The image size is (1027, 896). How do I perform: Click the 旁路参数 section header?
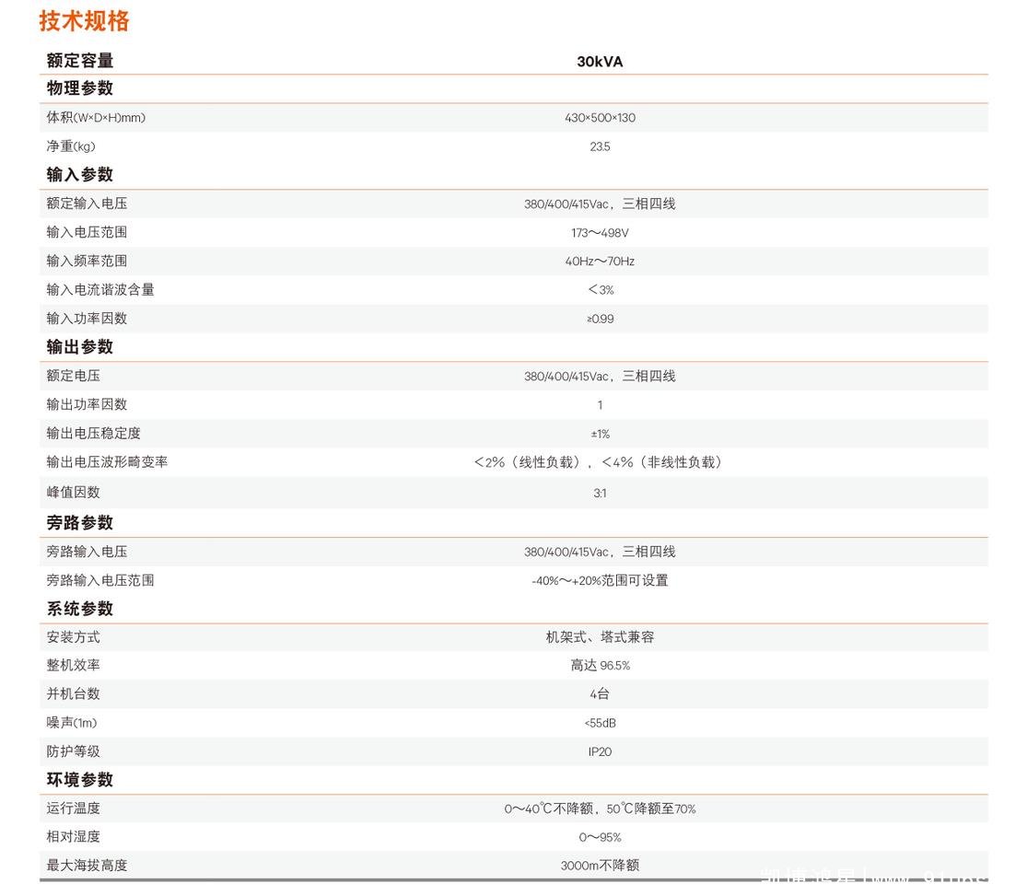tap(80, 523)
